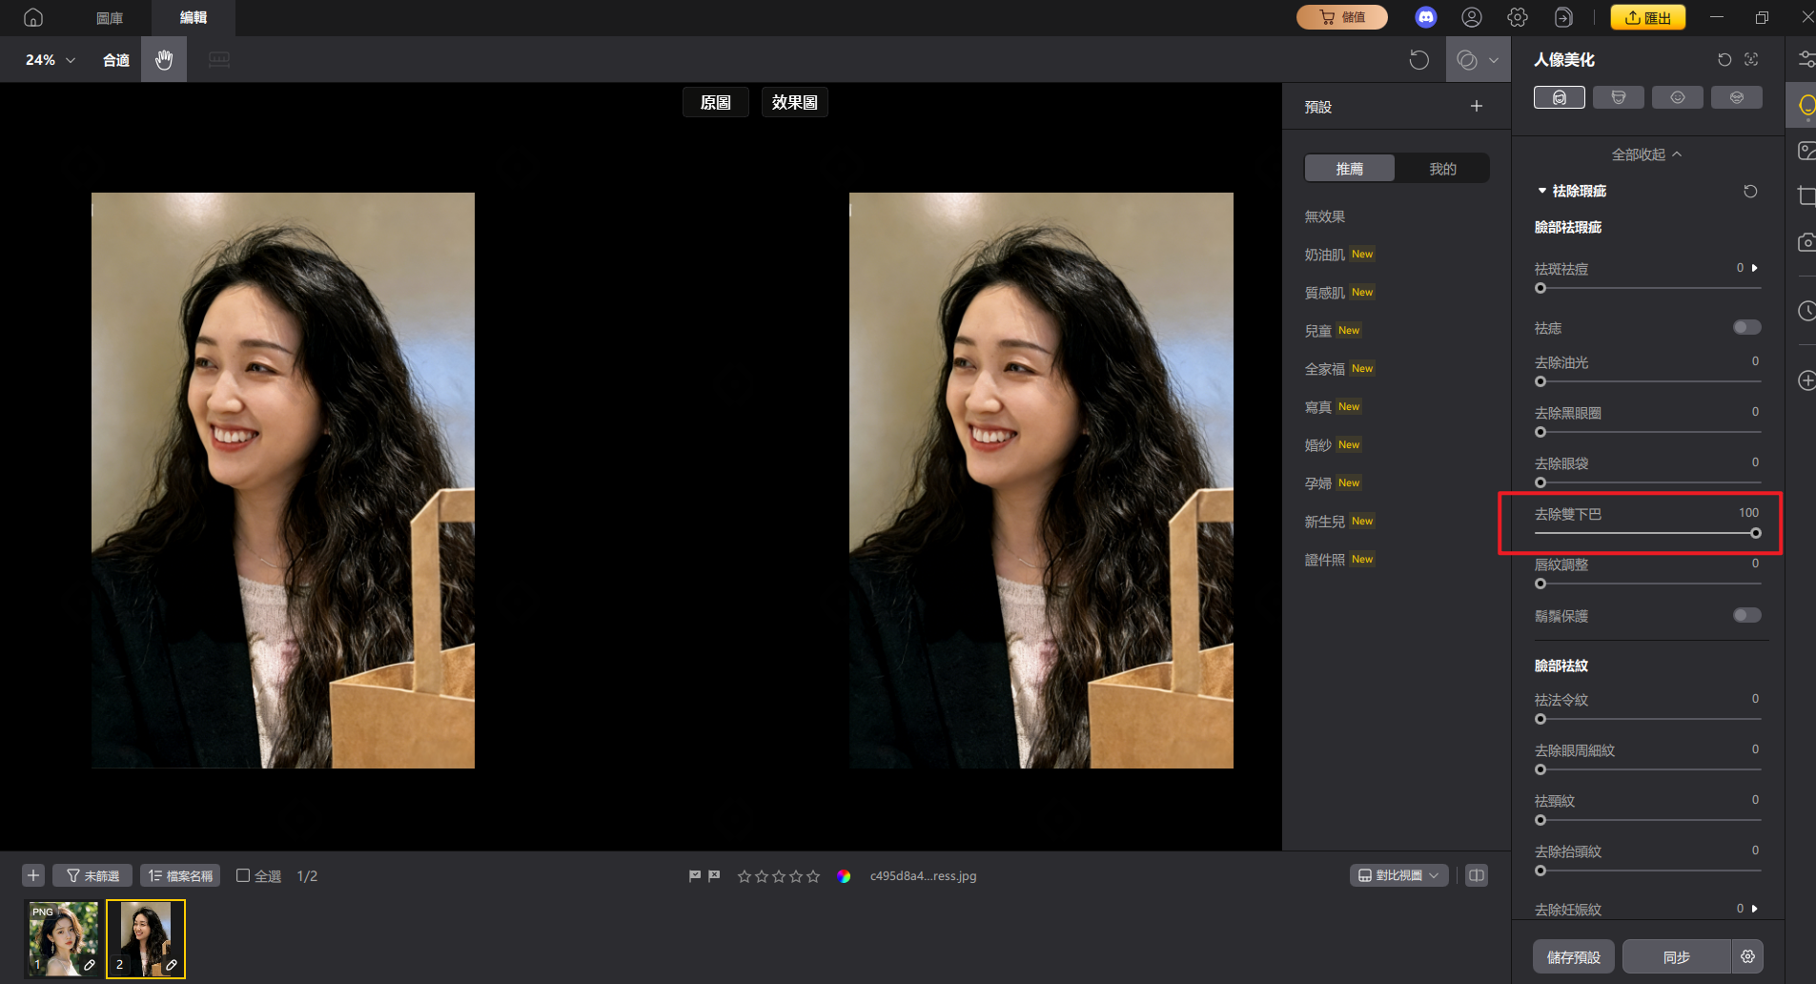Switch to the 圖庫 tab
Viewport: 1816px width, 984px height.
pyautogui.click(x=109, y=17)
